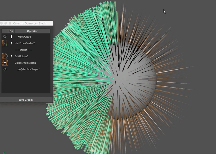Click the HairFromGuides2 operator icon

pyautogui.click(x=5, y=43)
